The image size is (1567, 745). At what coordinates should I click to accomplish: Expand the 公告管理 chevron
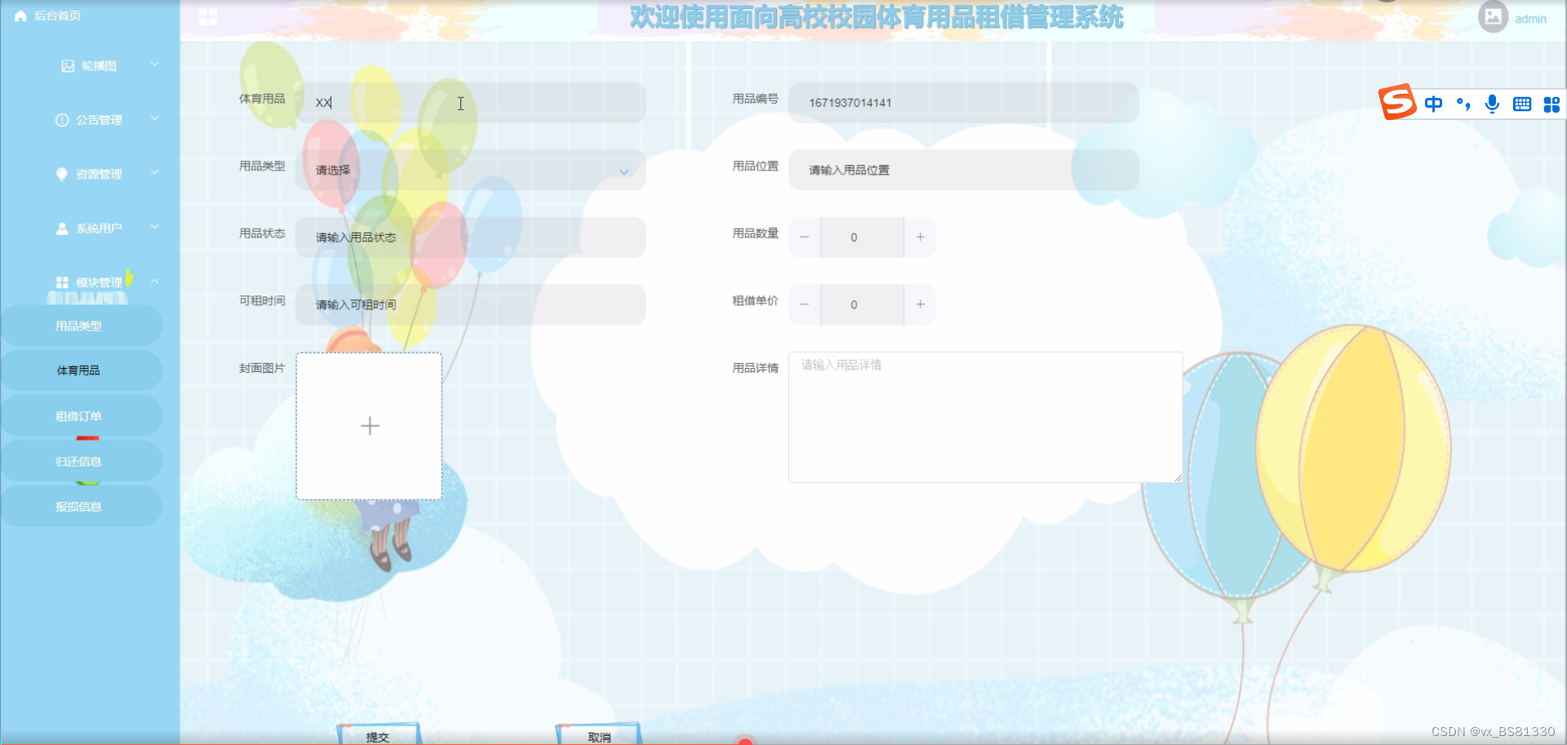(154, 119)
